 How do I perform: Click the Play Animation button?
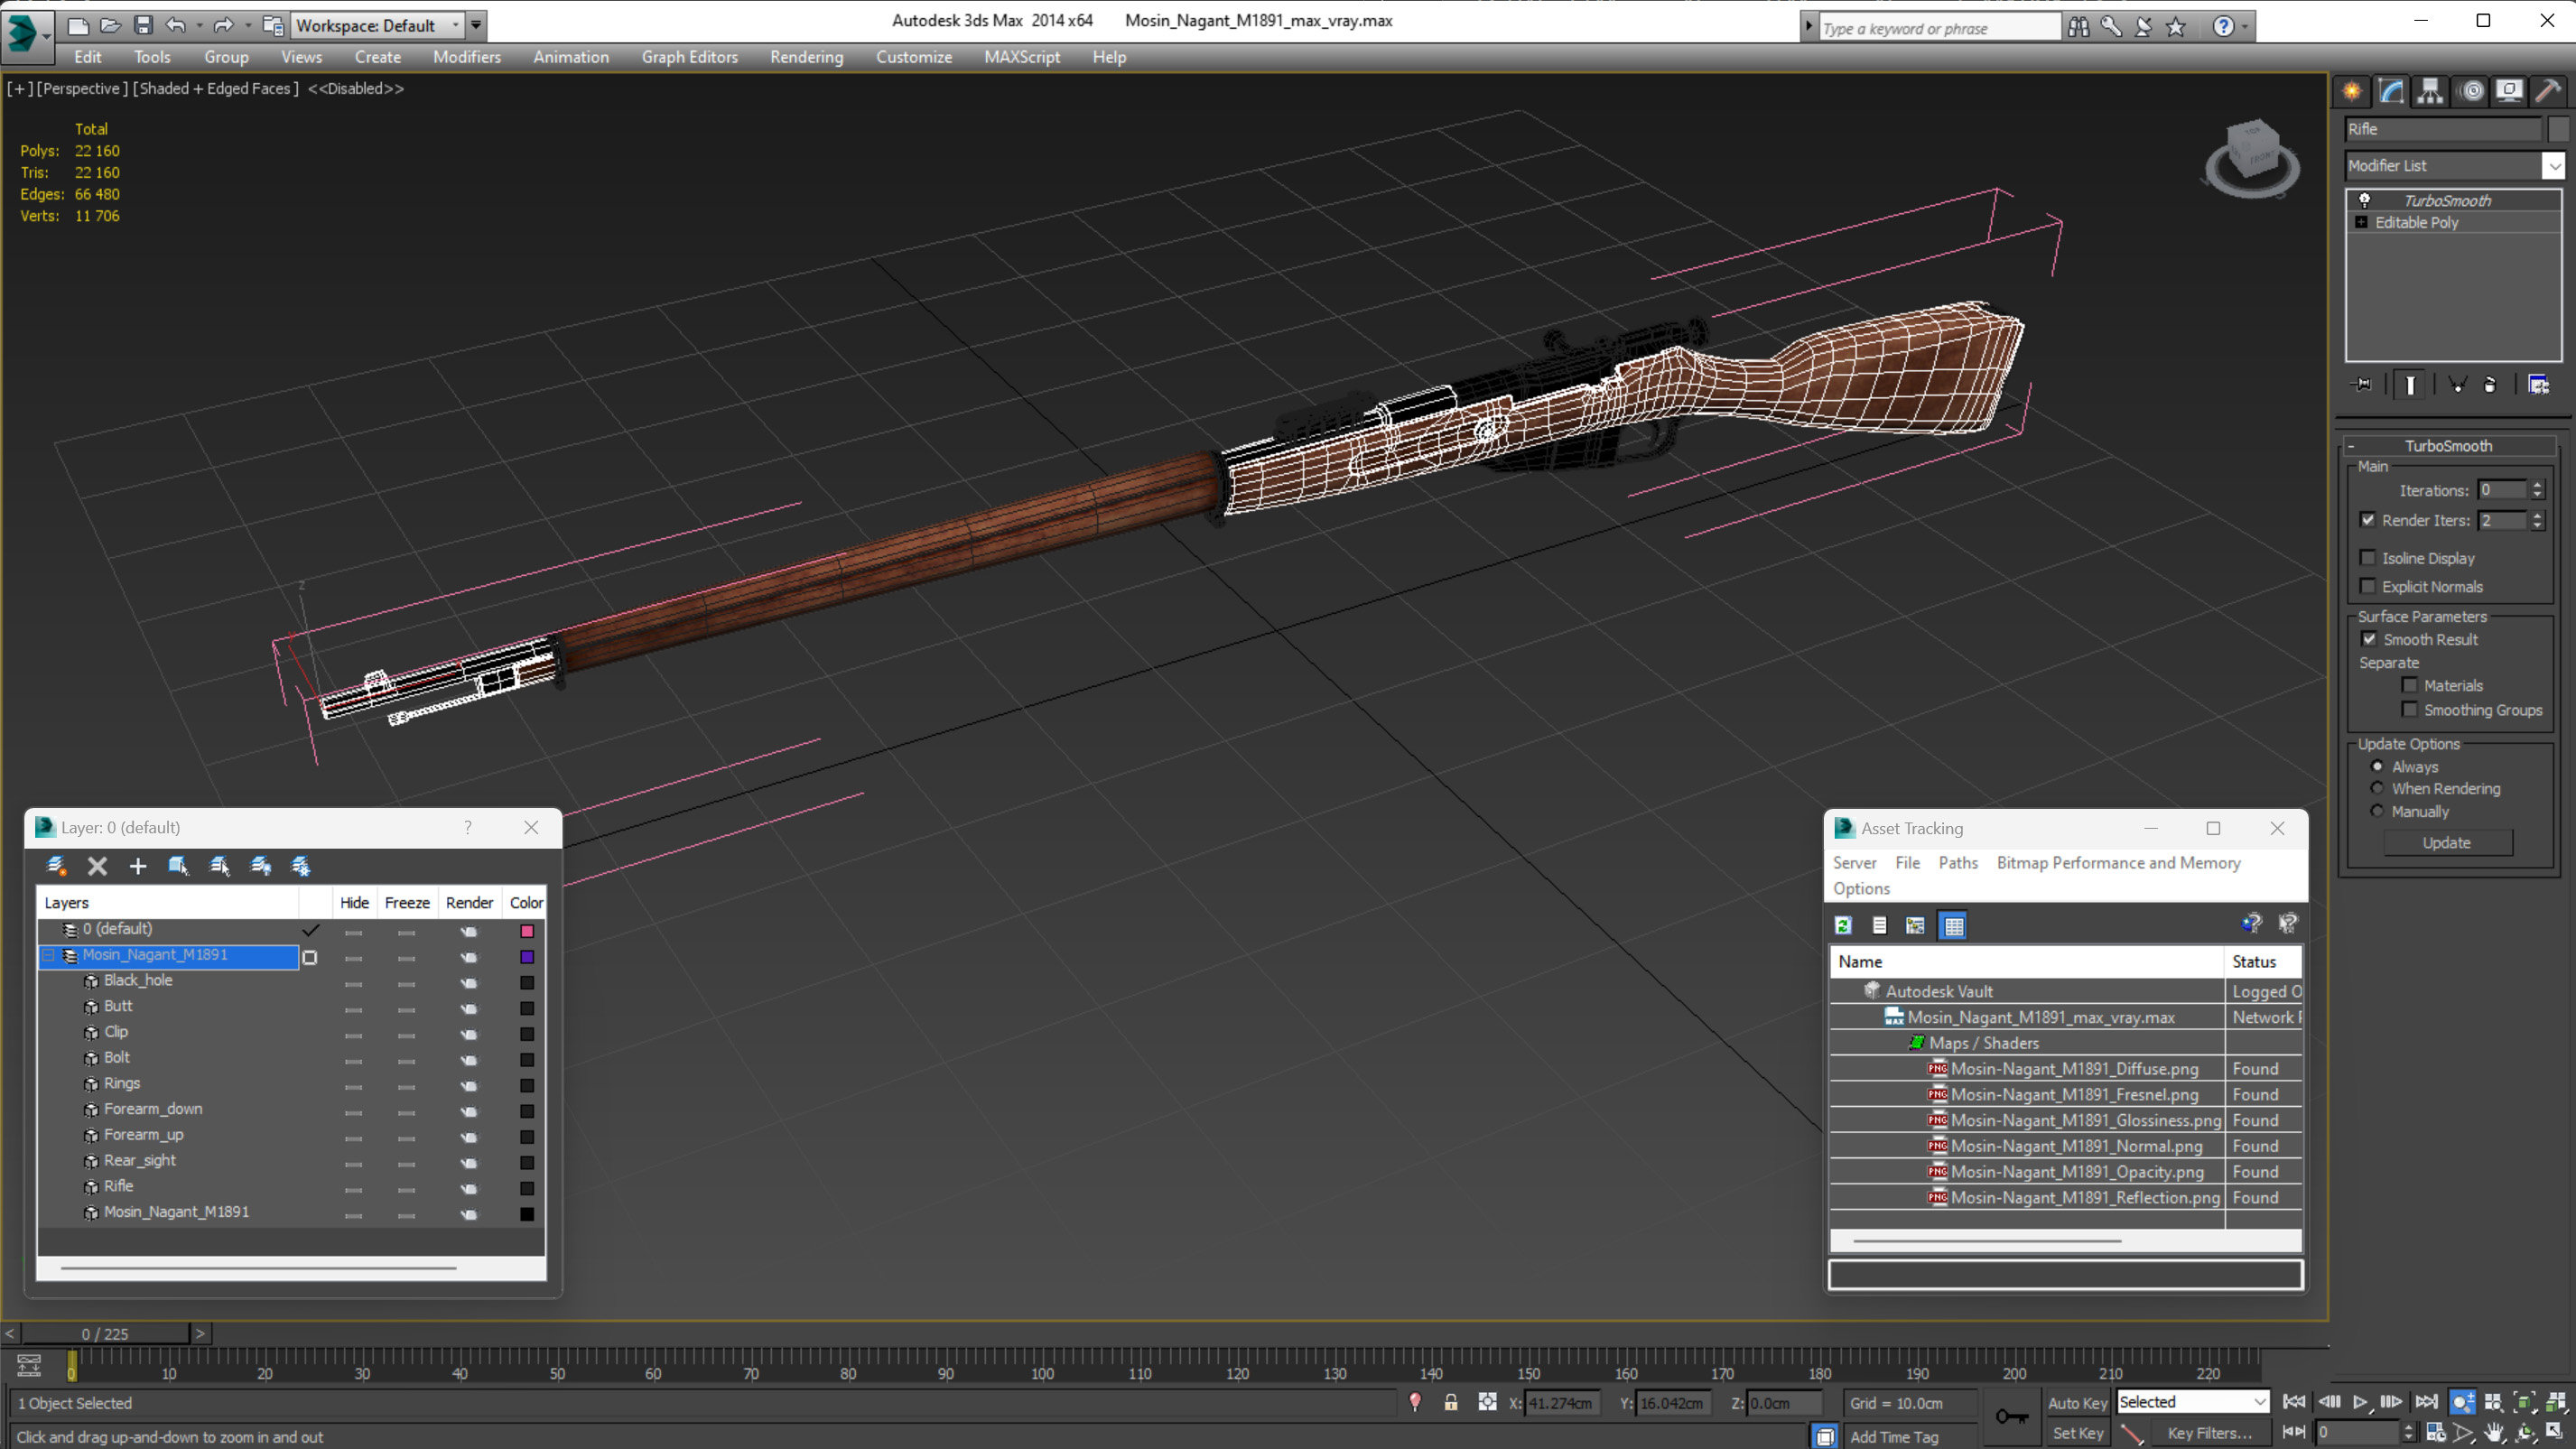point(2360,1402)
